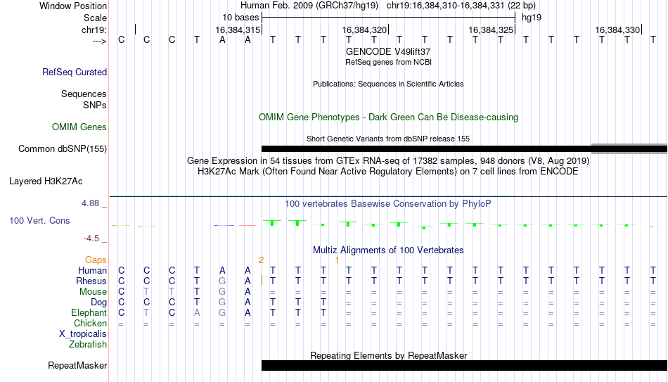Image resolution: width=668 pixels, height=382 pixels.
Task: Click the Dog species row label
Action: (x=98, y=303)
